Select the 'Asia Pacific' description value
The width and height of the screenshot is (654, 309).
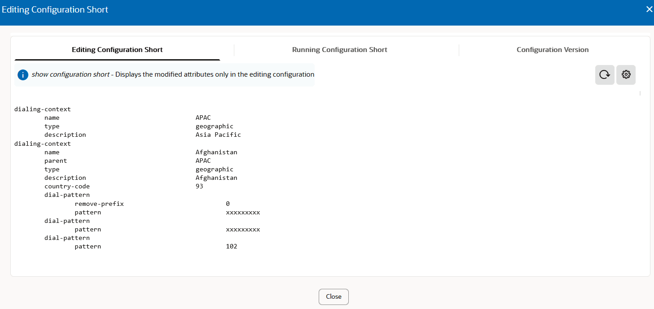218,135
